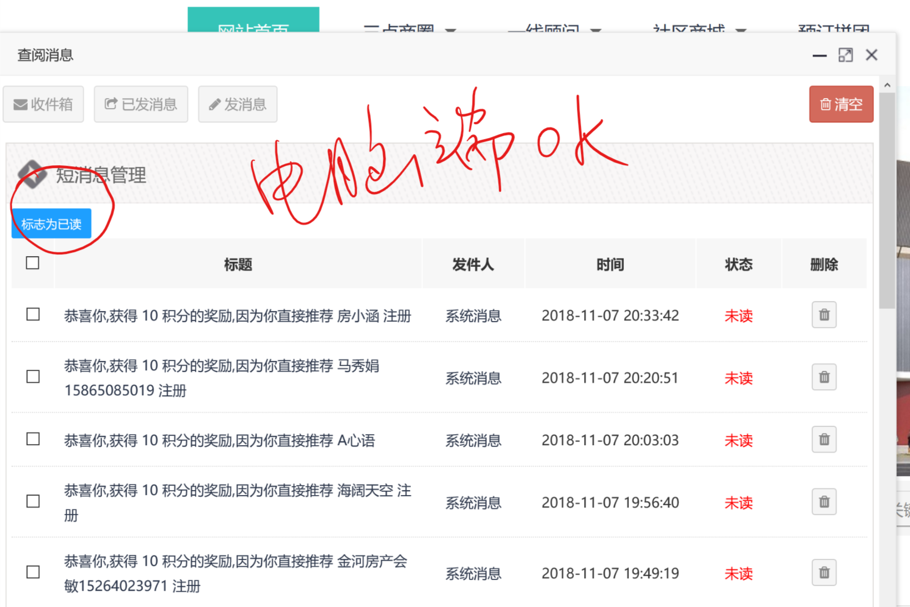Click the blue 标志为已读 button
Screen dimensions: 910x607
click(52, 224)
